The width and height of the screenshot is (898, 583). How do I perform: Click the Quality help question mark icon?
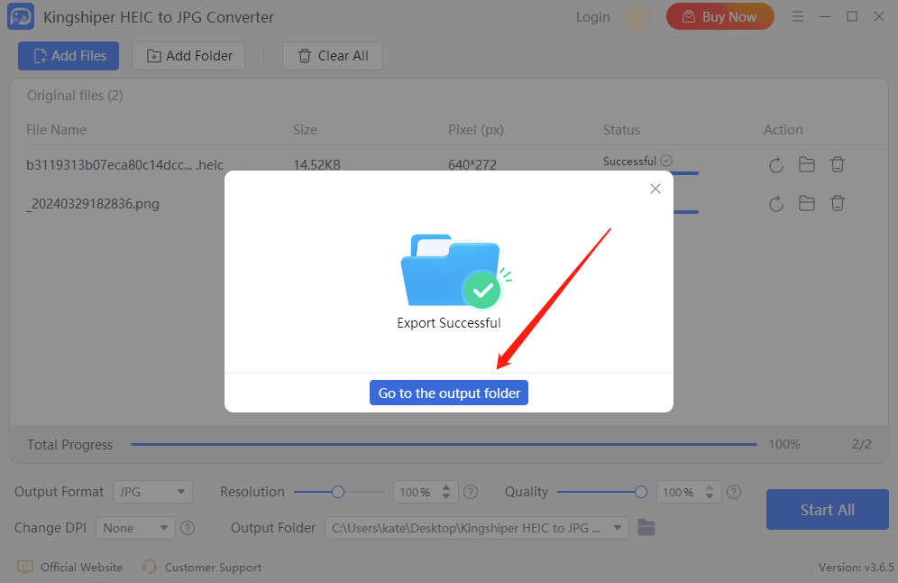point(734,492)
